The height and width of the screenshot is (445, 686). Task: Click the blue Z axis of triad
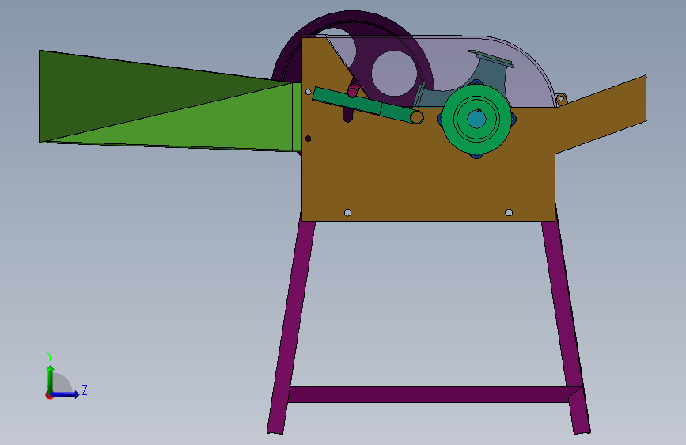66,394
